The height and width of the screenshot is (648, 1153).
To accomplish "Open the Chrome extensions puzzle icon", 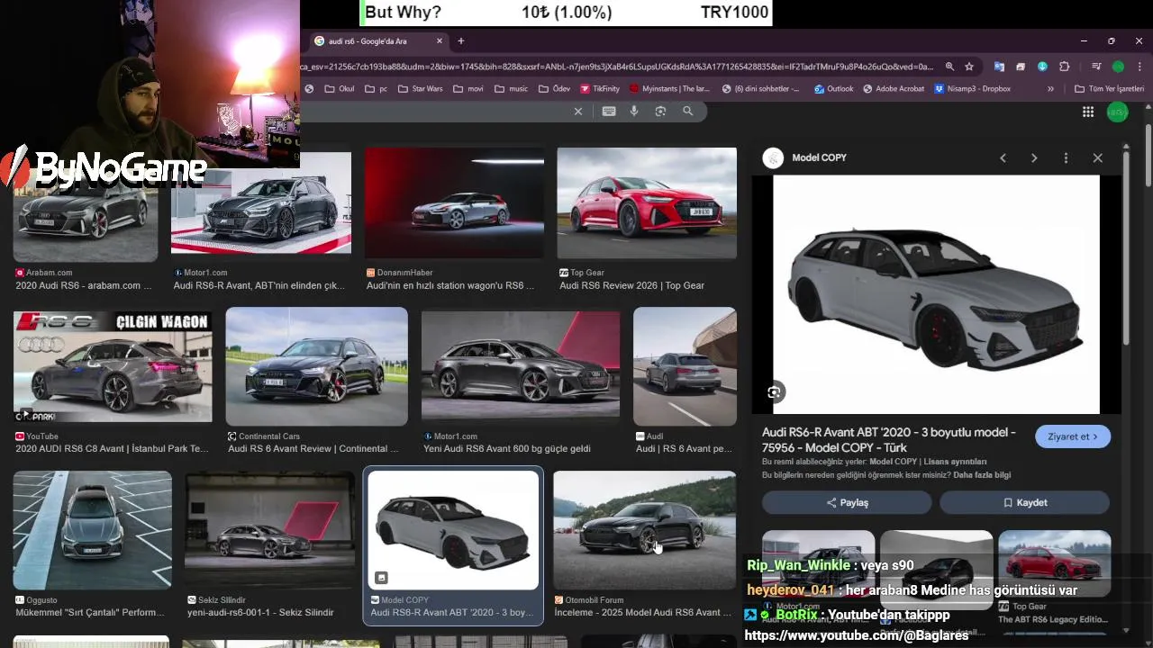I will 1064,67.
